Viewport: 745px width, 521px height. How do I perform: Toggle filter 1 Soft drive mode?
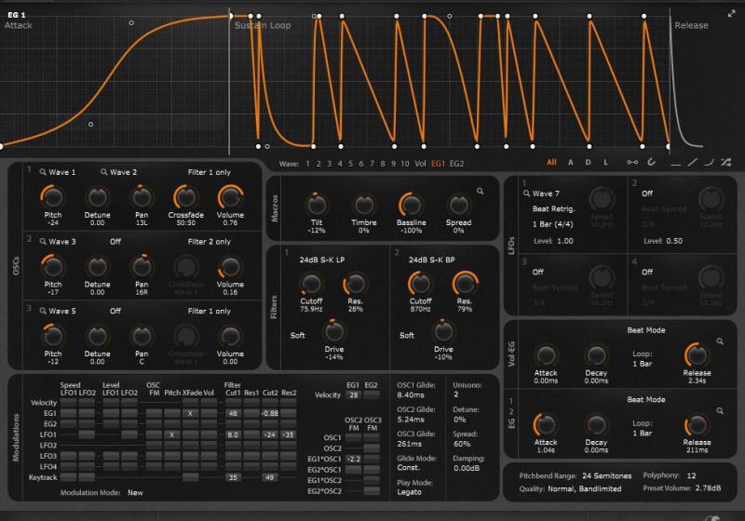tap(298, 335)
